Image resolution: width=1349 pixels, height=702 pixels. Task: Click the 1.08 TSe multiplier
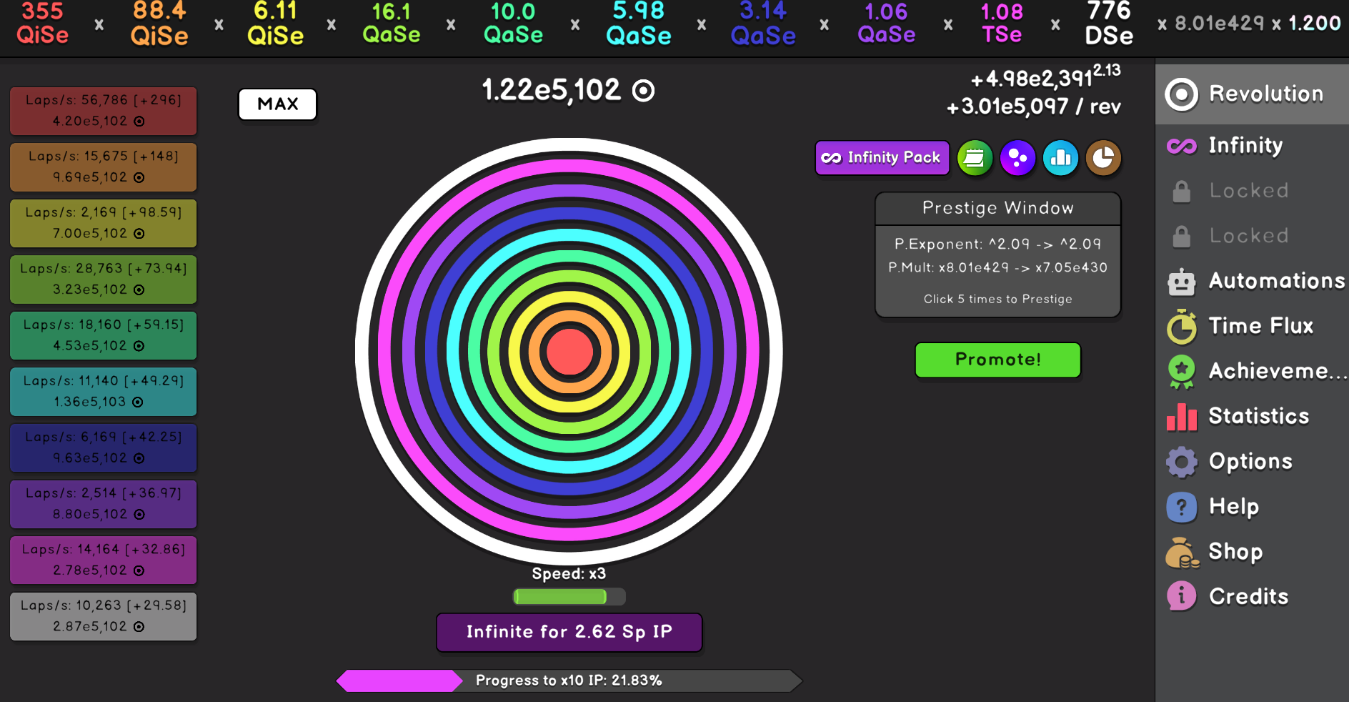pos(1002,24)
